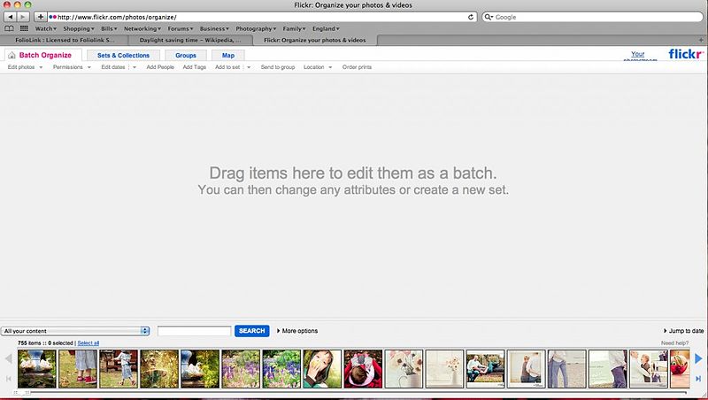Screen dimensions: 708x400
Task: Select the child eating apple thumbnail
Action: (322, 369)
